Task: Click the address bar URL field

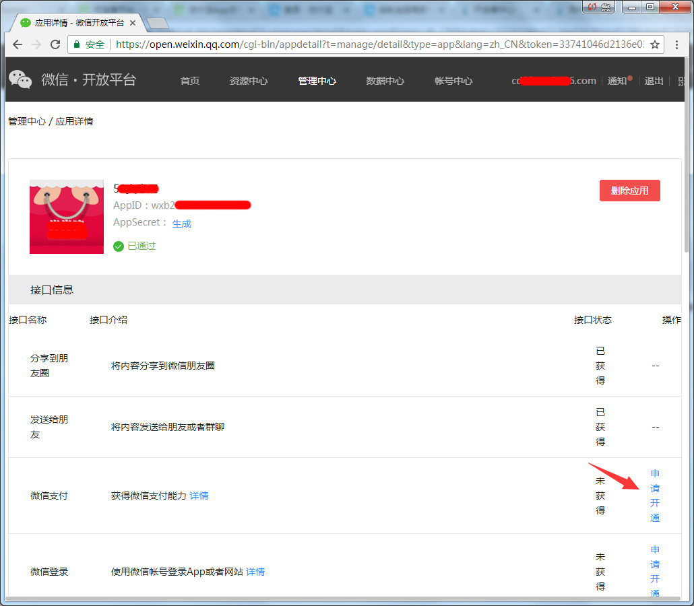Action: pyautogui.click(x=377, y=44)
